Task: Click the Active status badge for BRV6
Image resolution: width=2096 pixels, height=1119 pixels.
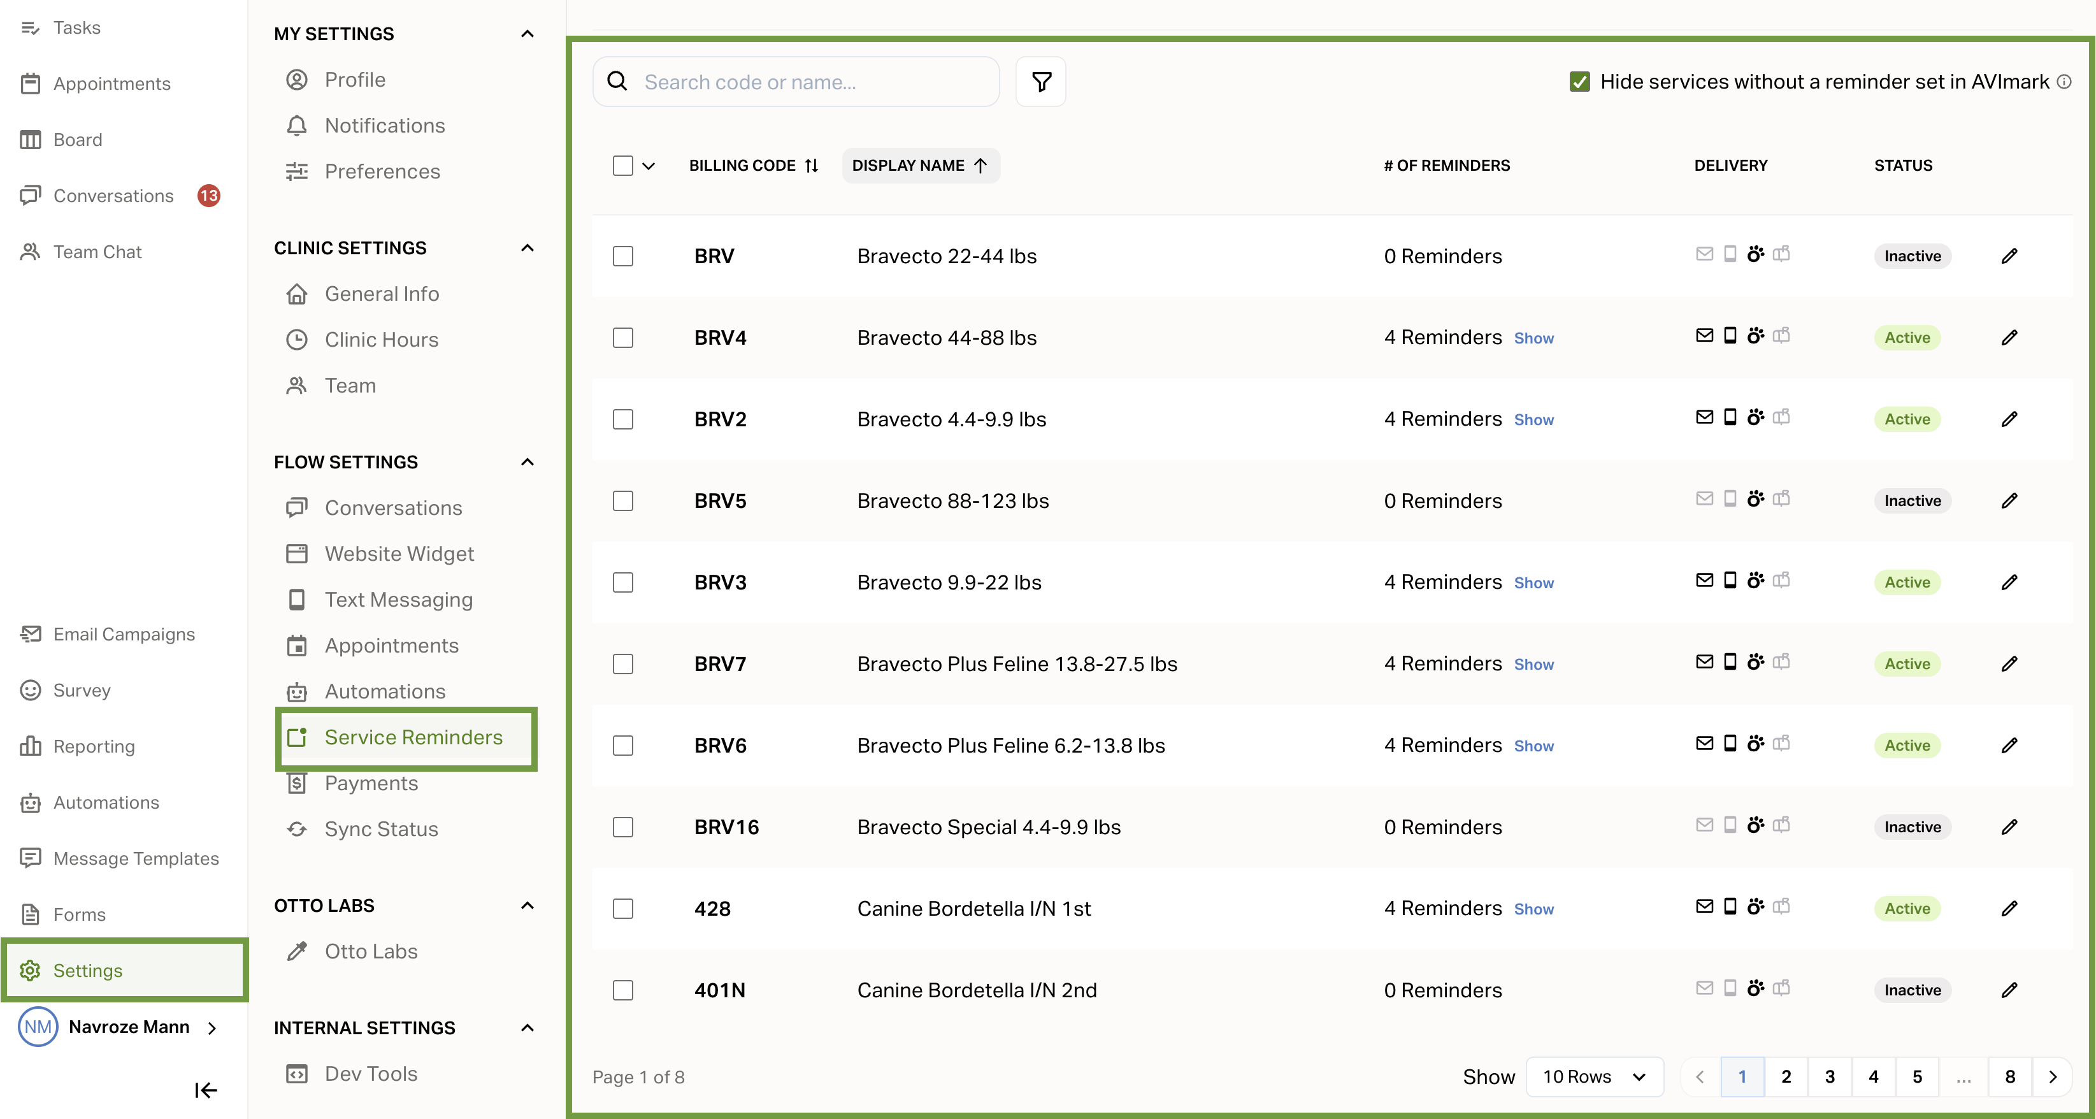Action: [x=1907, y=746]
